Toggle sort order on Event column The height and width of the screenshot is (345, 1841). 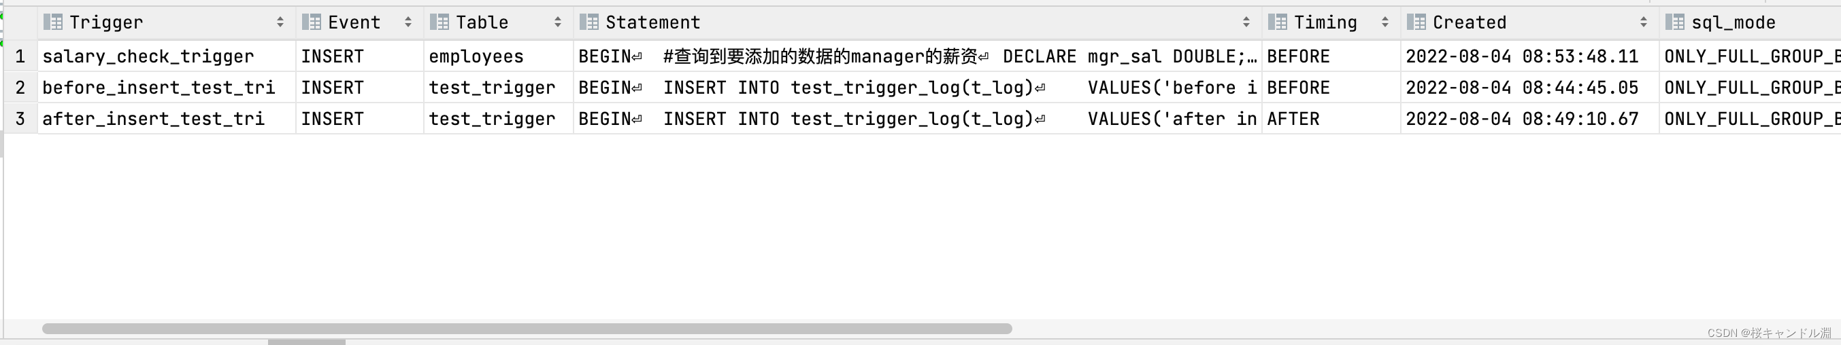[x=408, y=23]
